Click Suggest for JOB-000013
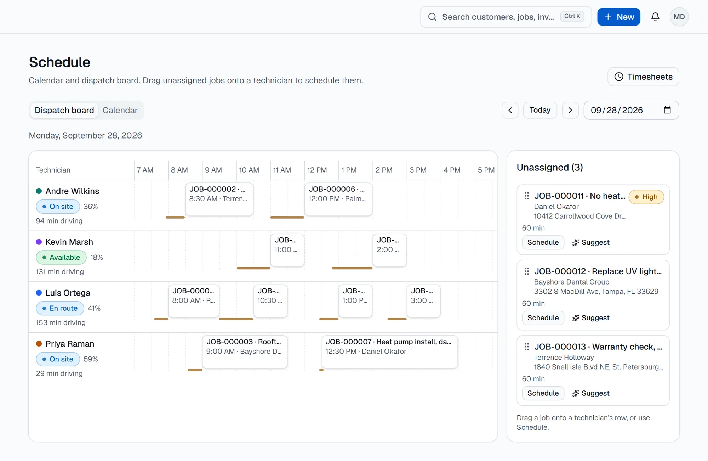Screen dimensions: 708x461 [591, 393]
